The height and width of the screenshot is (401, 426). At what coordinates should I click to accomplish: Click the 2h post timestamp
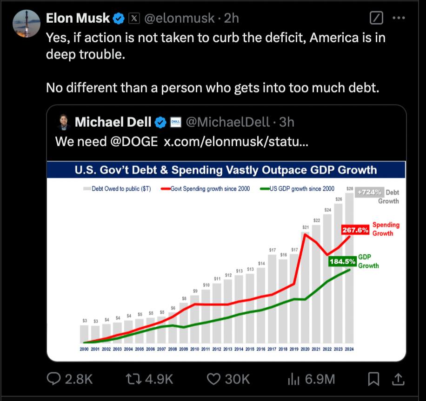point(231,19)
